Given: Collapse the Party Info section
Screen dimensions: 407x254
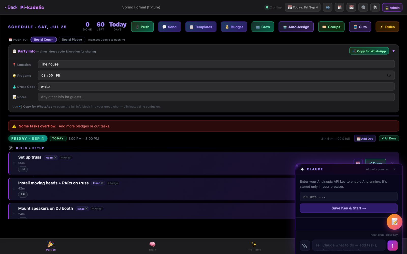Looking at the screenshot, I should coord(394,51).
